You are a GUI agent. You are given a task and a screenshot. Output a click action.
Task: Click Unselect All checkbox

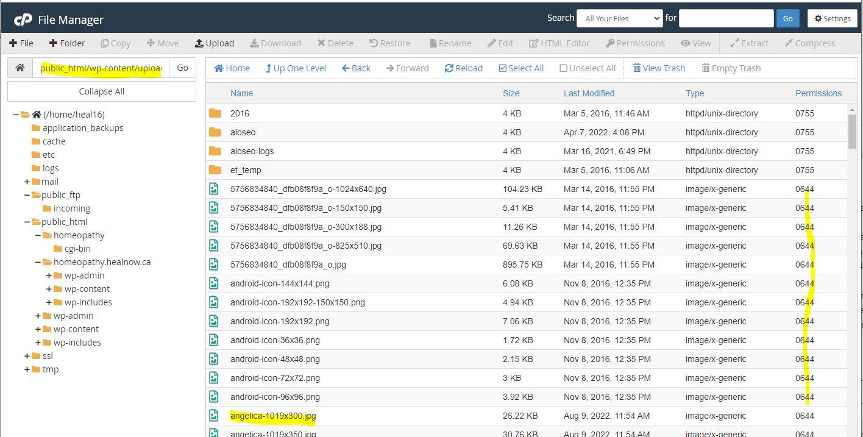(x=588, y=68)
